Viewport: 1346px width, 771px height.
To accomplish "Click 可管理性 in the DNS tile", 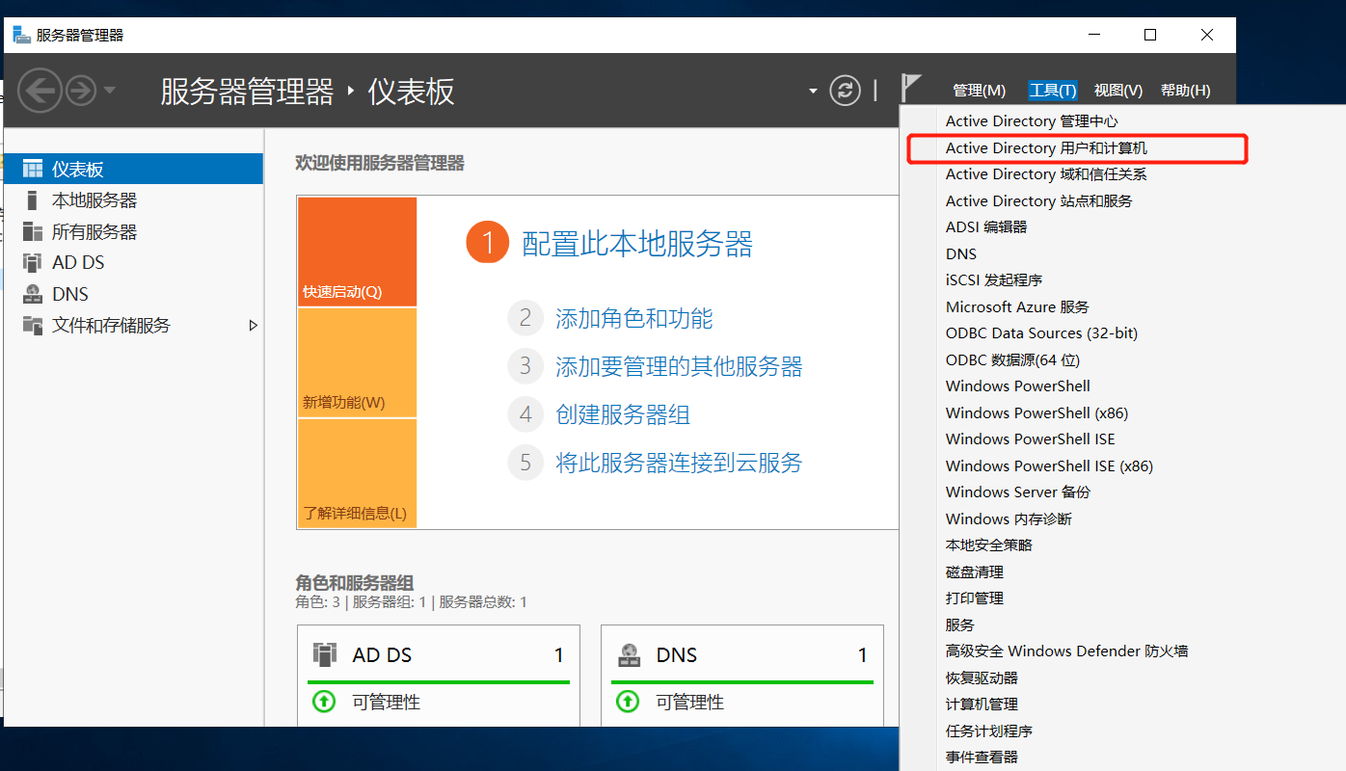I will coord(690,703).
